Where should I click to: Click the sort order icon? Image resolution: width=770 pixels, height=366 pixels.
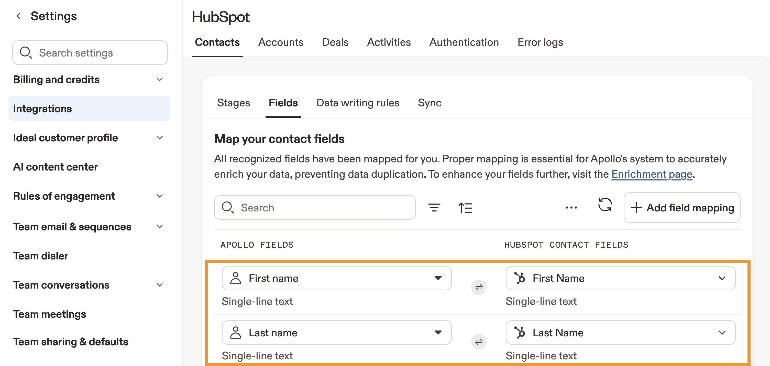pos(465,208)
